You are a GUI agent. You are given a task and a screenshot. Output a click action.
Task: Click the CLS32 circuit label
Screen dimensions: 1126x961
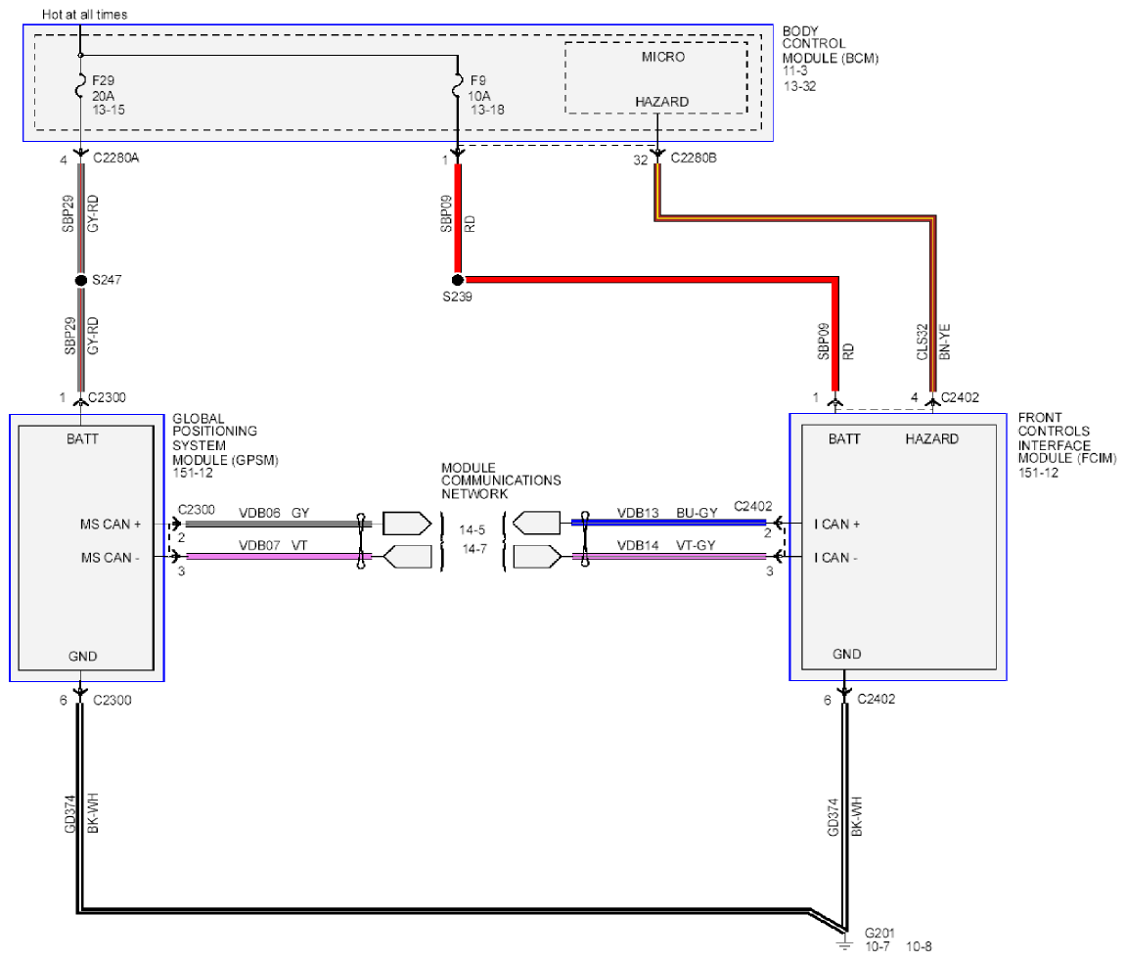tap(923, 342)
